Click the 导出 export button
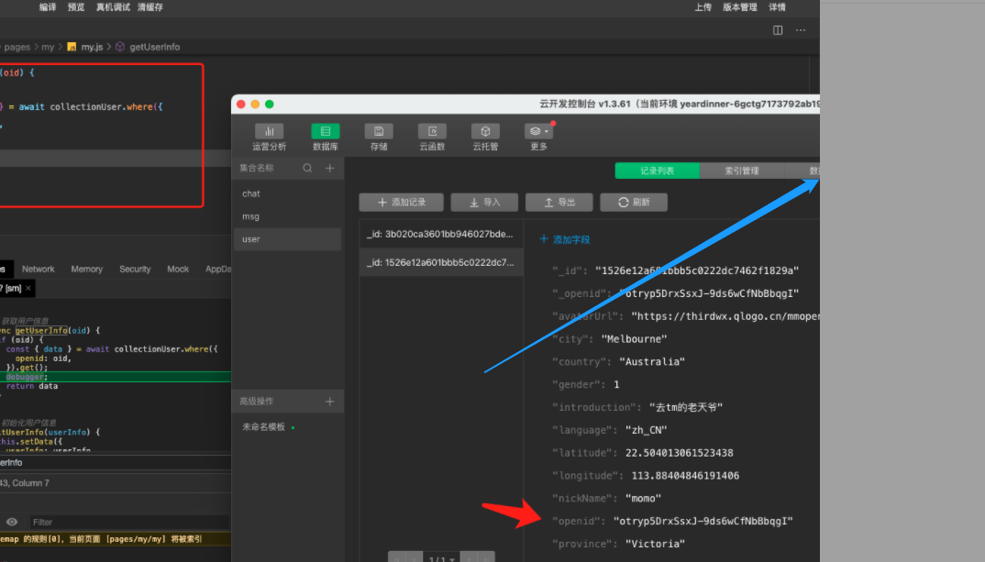 point(559,203)
